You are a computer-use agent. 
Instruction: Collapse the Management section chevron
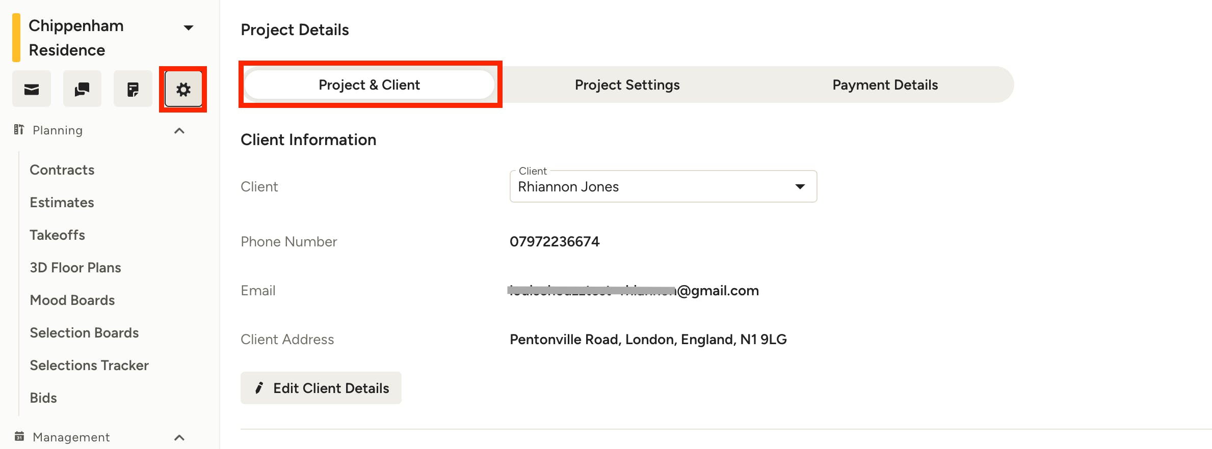[179, 437]
